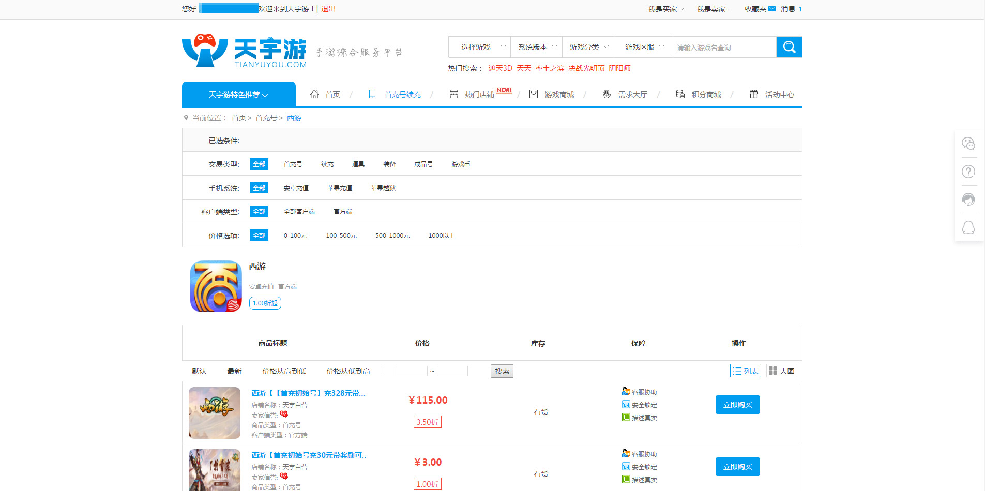
Task: Filter price by 1000以上
Action: coord(442,235)
